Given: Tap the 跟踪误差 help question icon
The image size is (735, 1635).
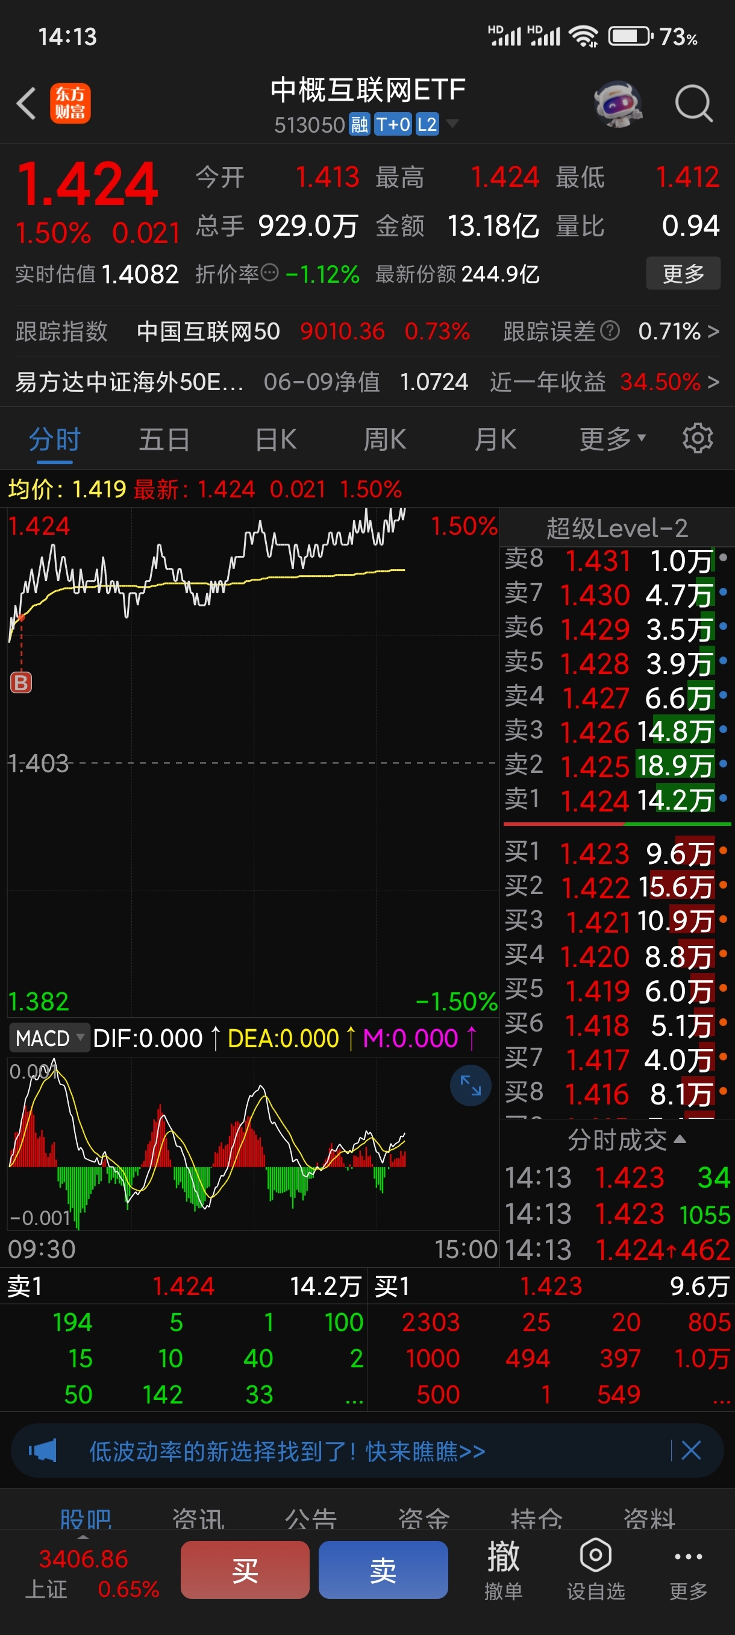Looking at the screenshot, I should [x=610, y=331].
